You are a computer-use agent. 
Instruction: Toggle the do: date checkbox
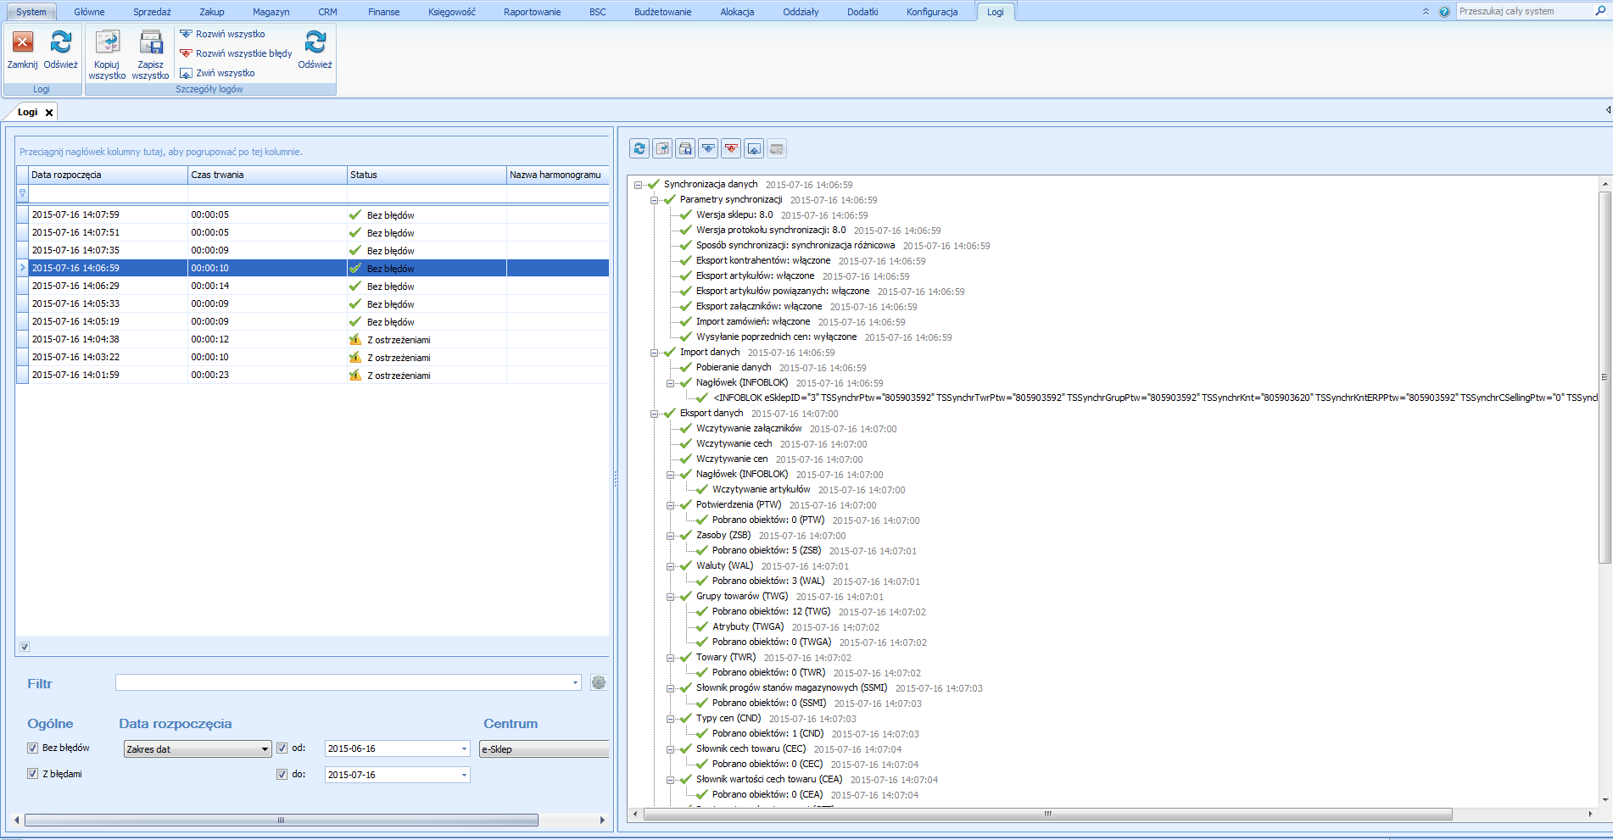click(282, 775)
